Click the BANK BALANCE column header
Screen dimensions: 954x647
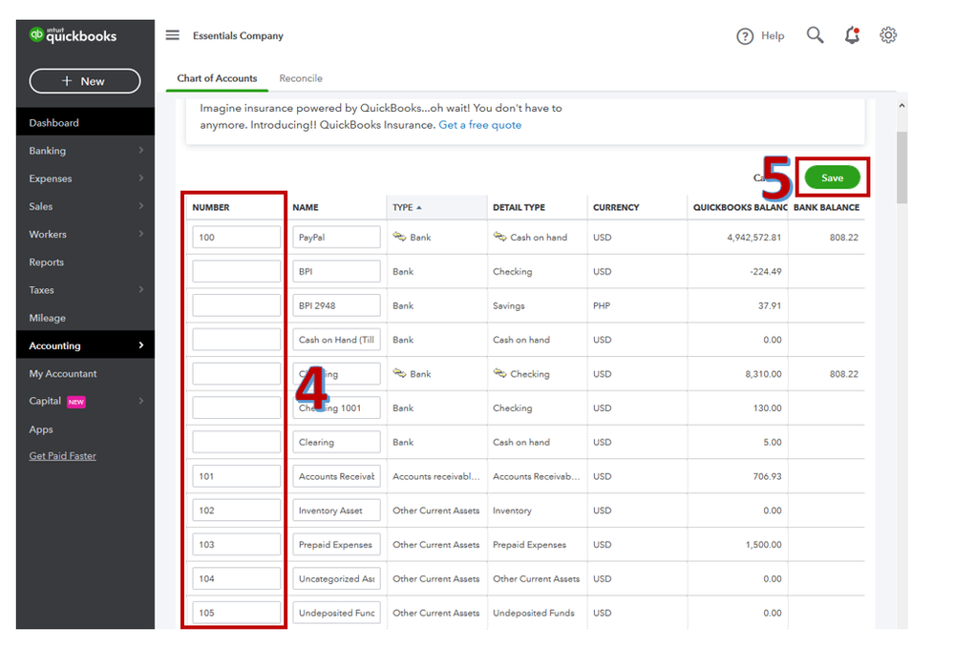826,207
